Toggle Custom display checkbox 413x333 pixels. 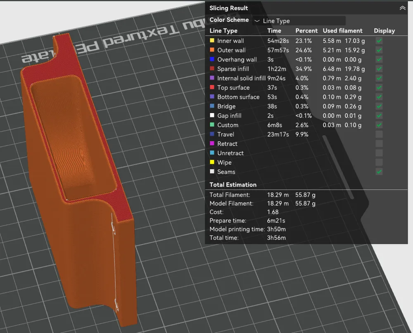coord(379,125)
